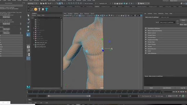Open the Sign In dropdown
The width and height of the screenshot is (187, 105).
point(143,3)
